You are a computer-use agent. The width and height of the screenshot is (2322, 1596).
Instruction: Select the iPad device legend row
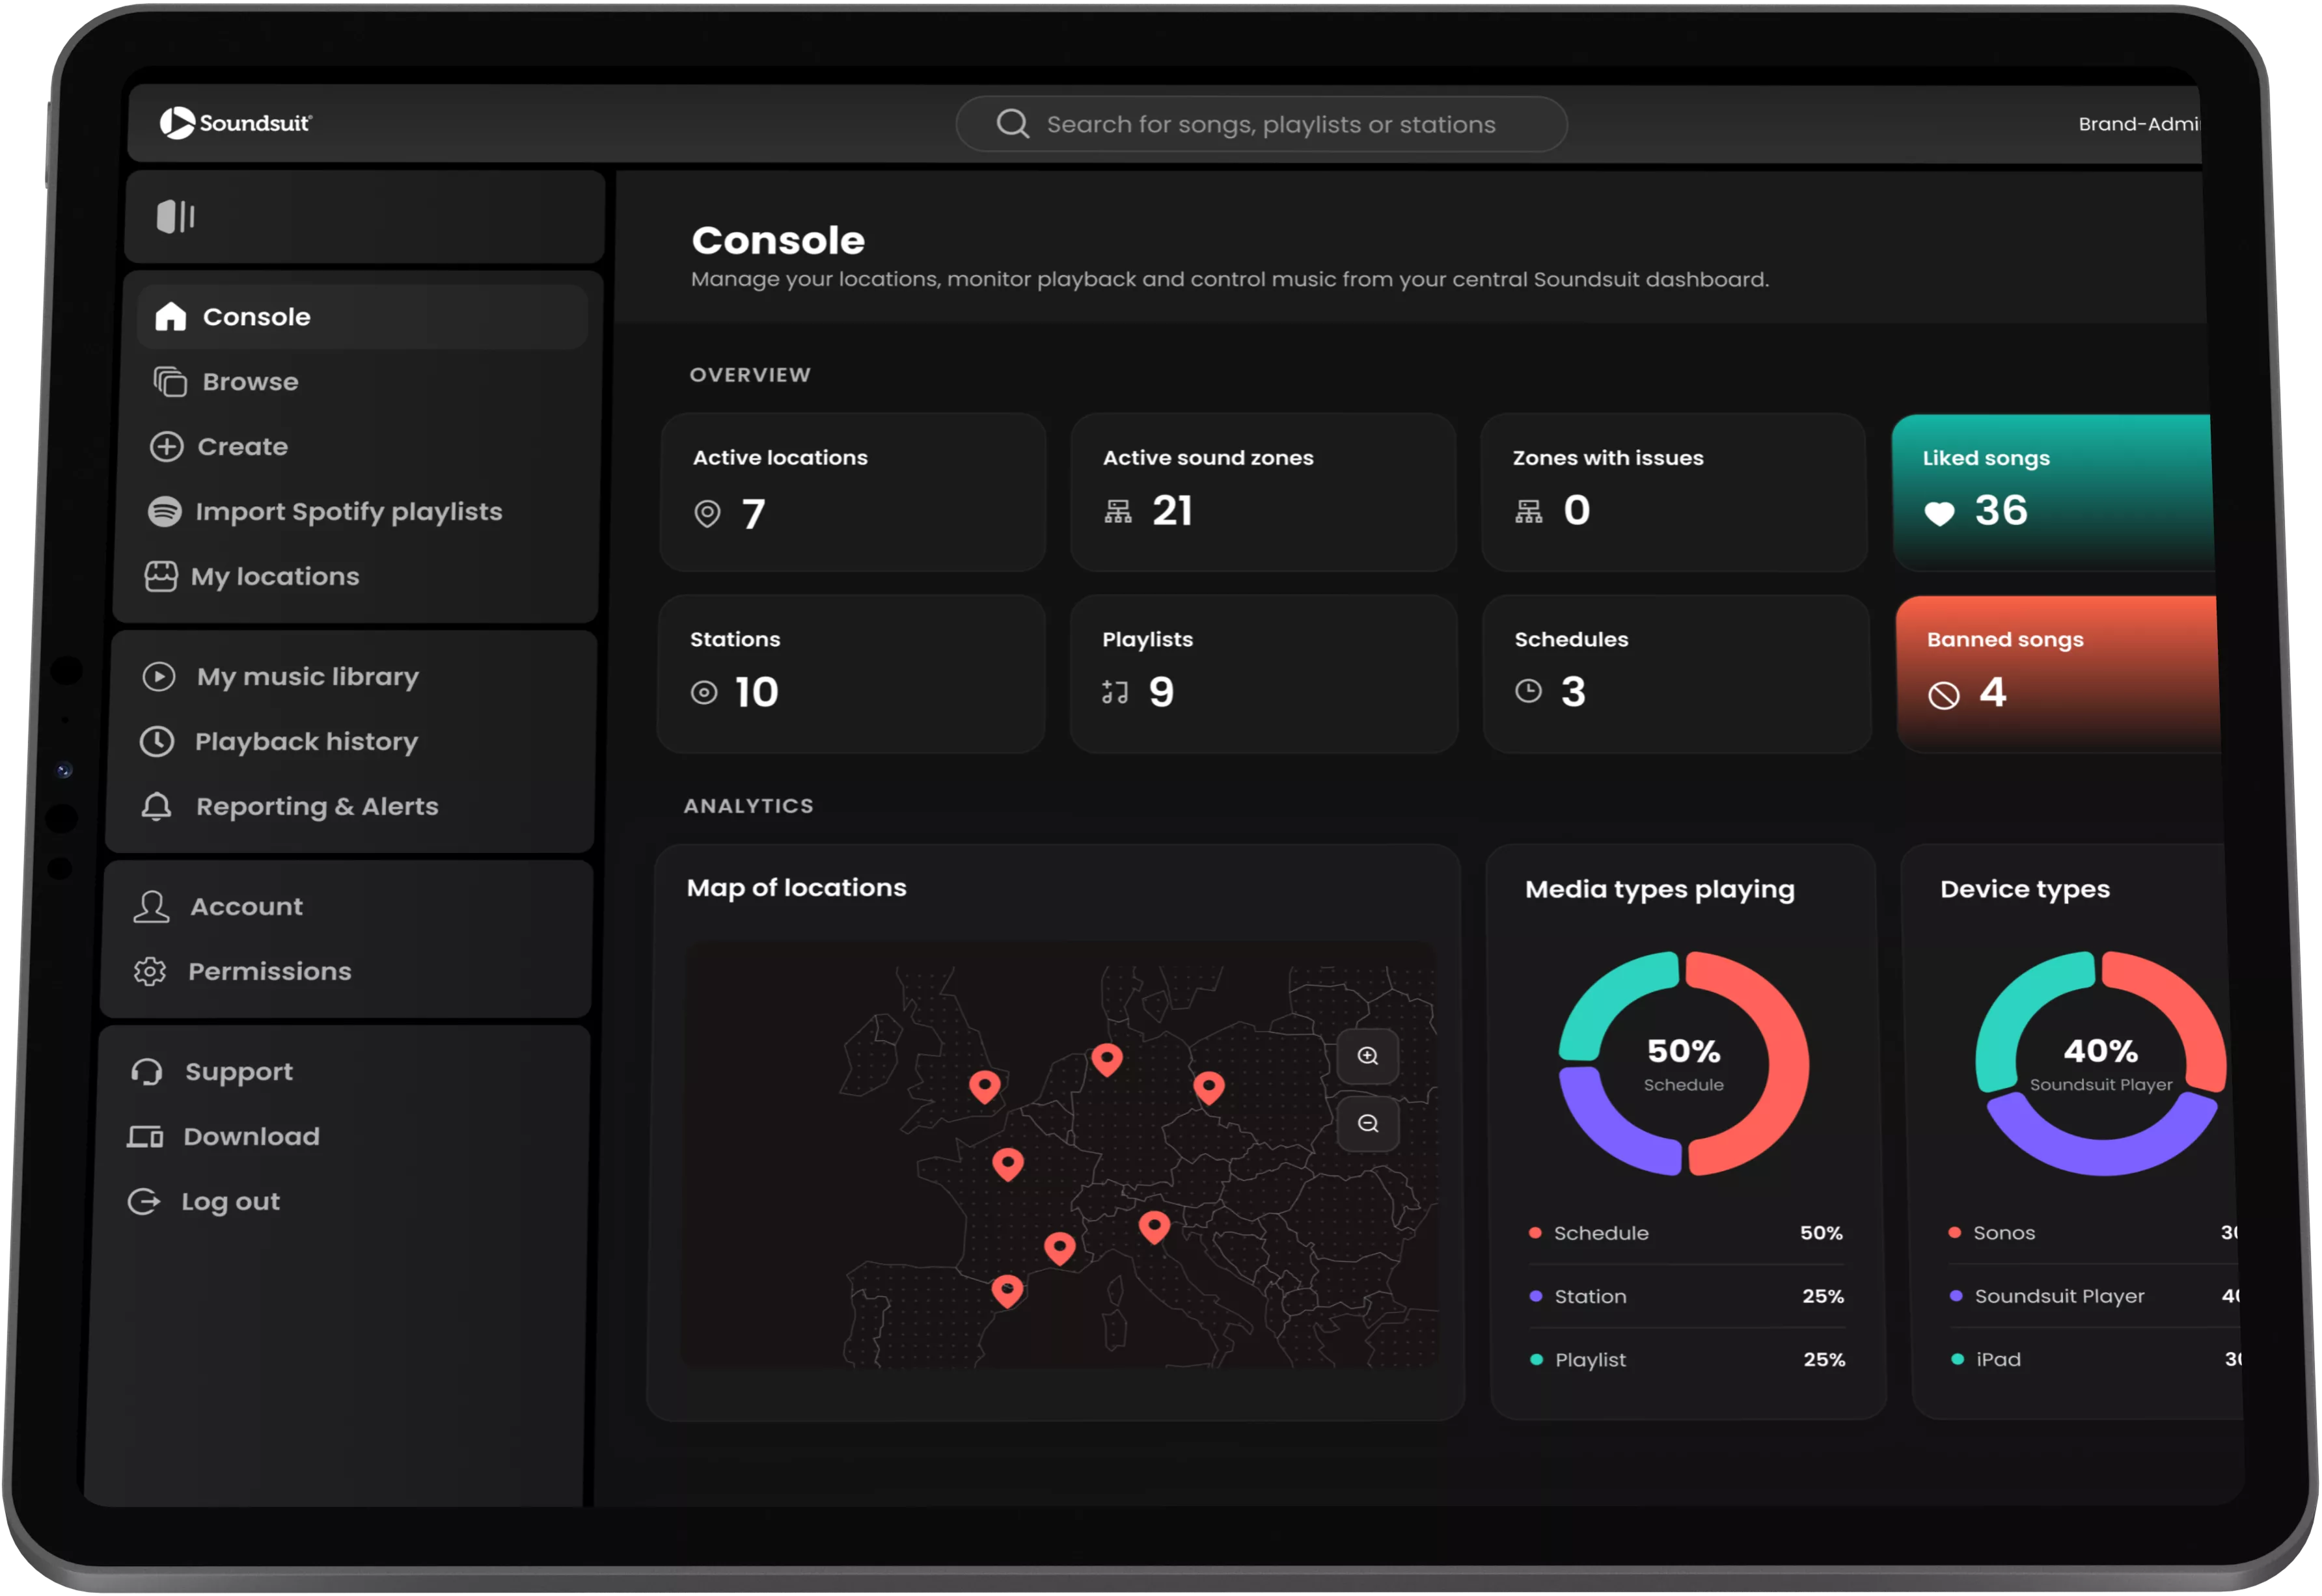tap(2096, 1360)
